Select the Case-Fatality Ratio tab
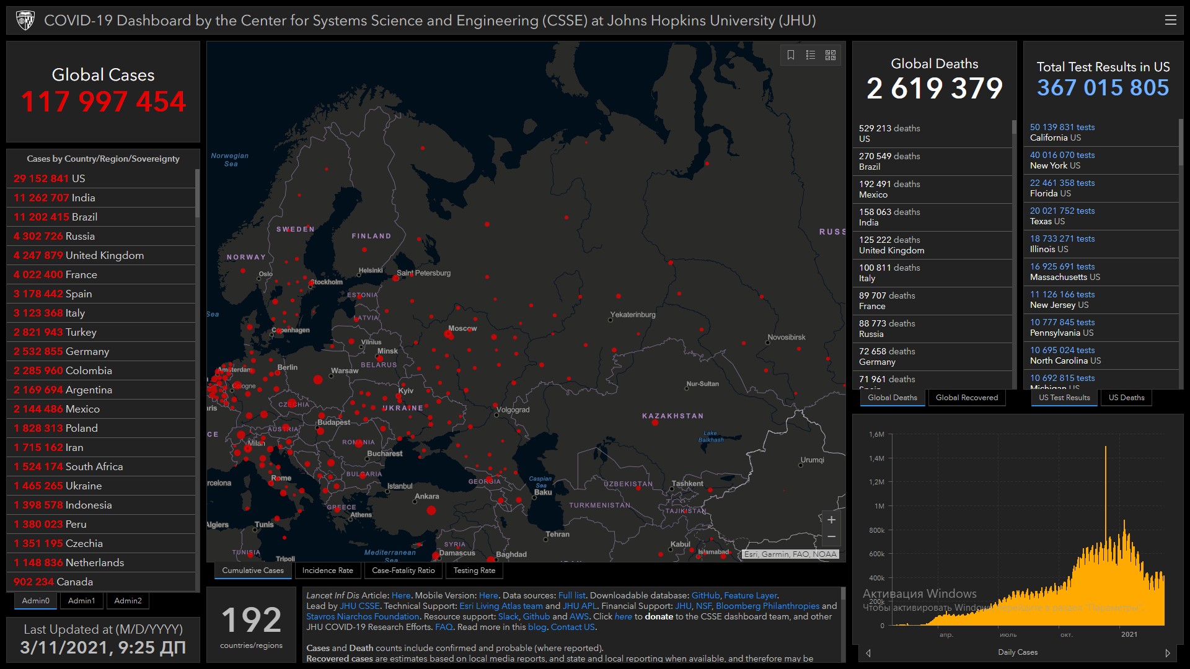Screen dimensions: 1190x669 point(403,571)
